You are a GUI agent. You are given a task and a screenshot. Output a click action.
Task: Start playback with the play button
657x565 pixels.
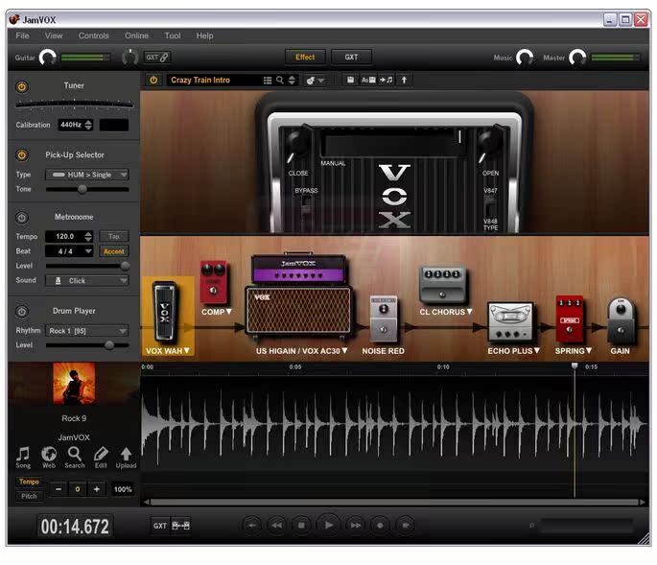[329, 525]
